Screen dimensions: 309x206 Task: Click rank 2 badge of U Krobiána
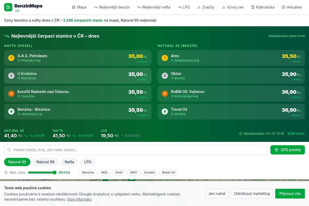click(11, 76)
